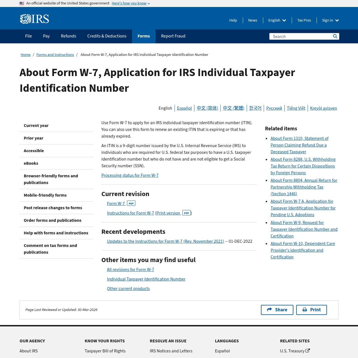Screen dimensions: 358x358
Task: Click Español in footer Languages
Action: (x=222, y=351)
